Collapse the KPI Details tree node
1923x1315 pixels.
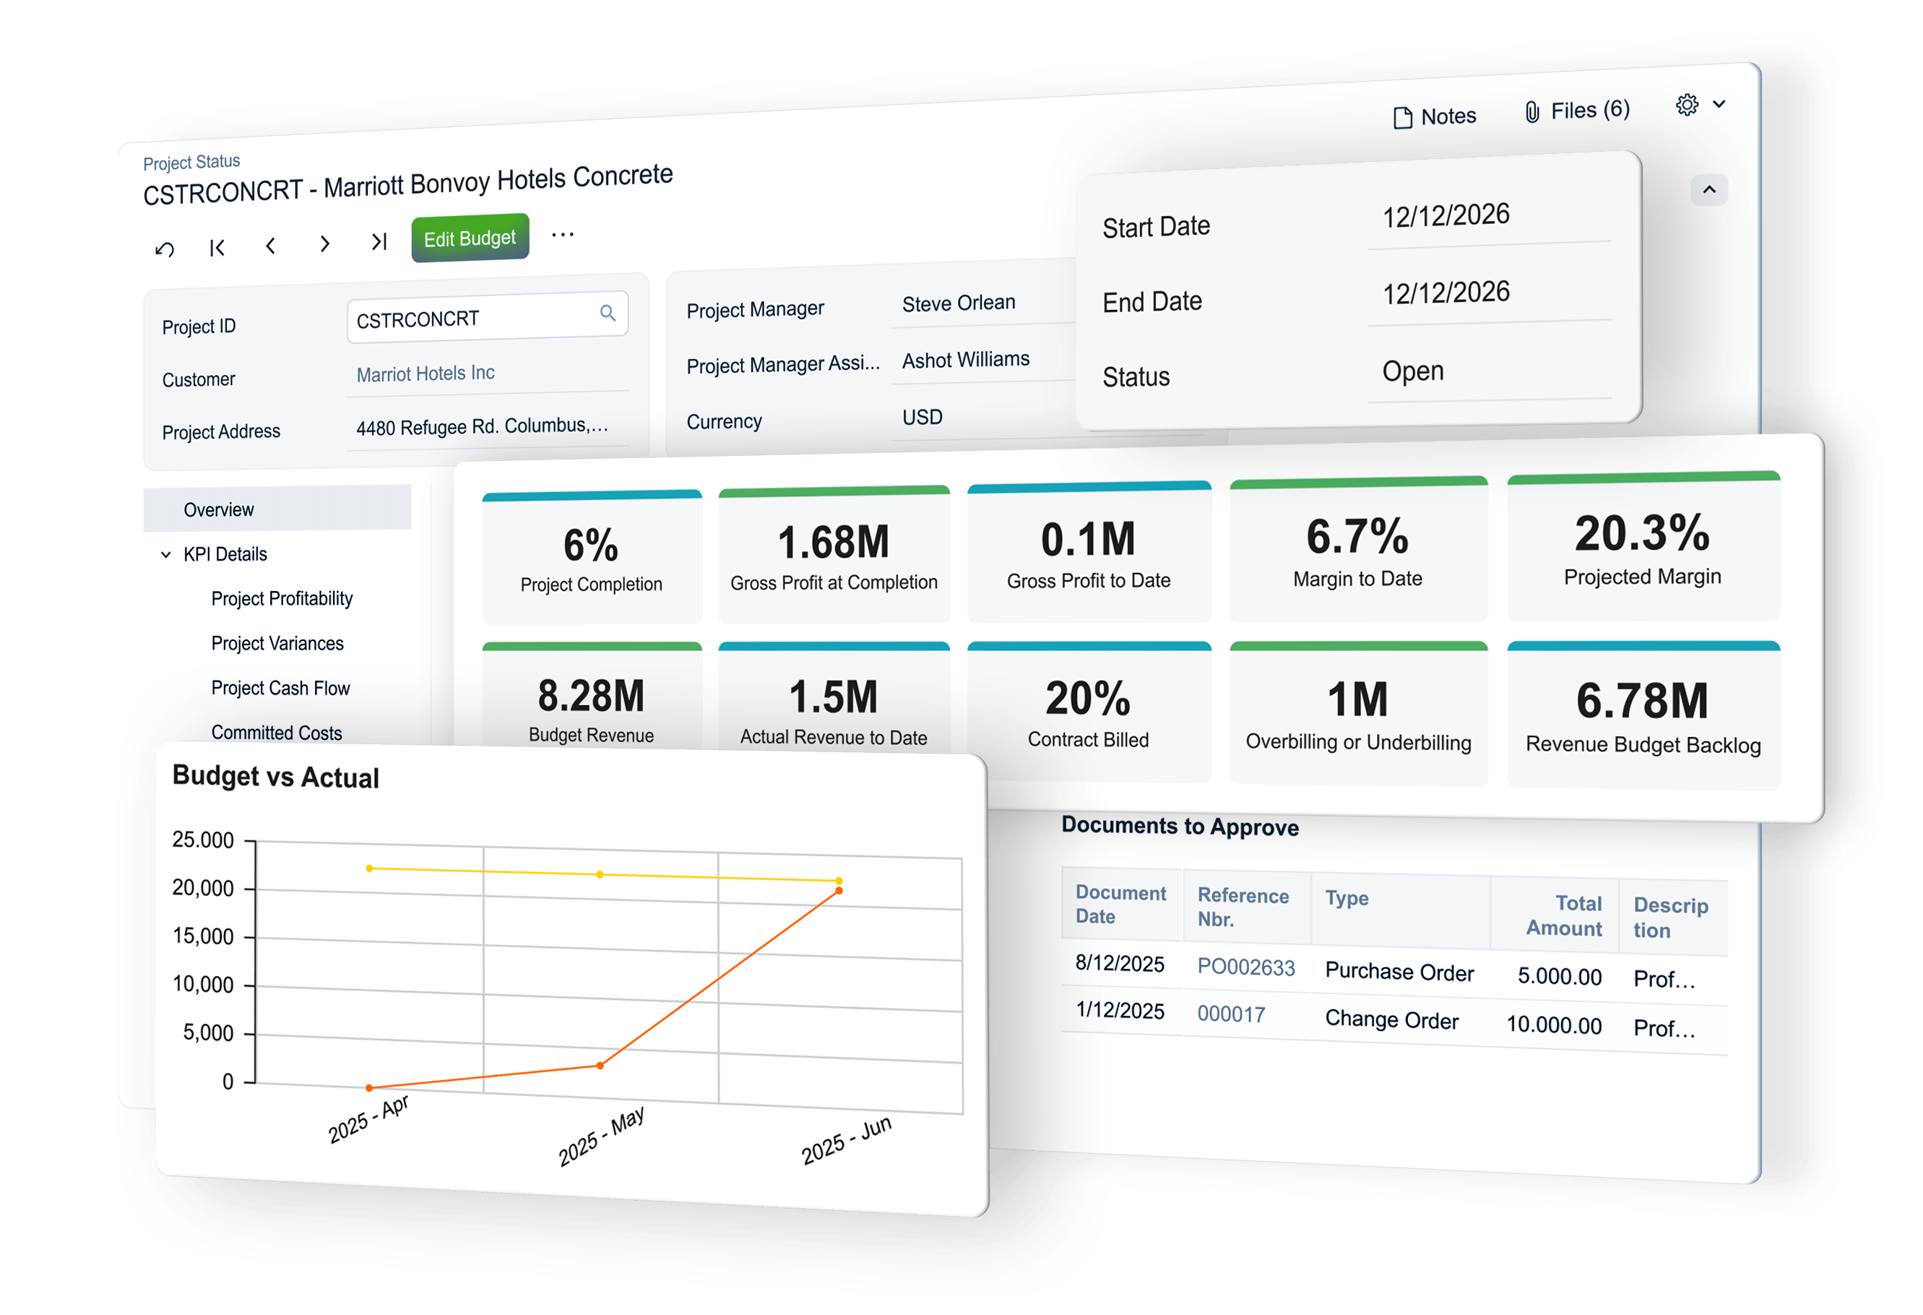point(166,554)
